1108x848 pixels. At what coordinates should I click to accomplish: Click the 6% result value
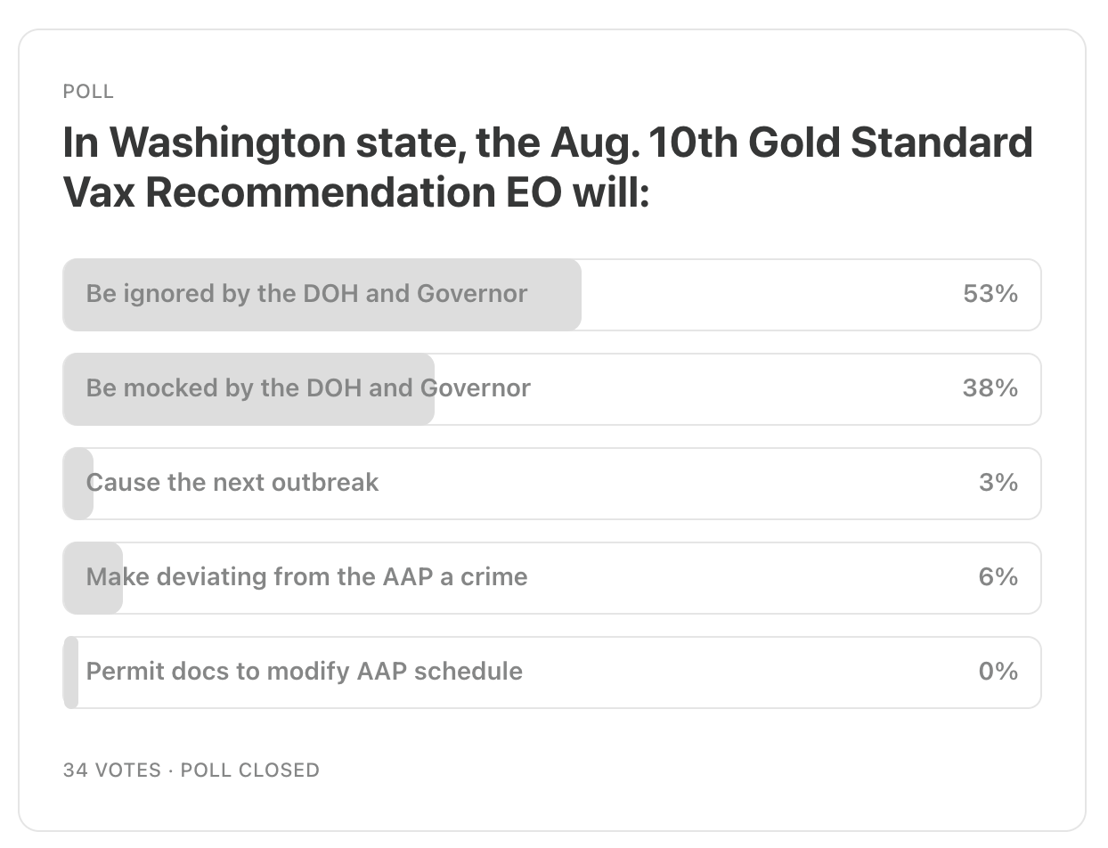pos(998,577)
